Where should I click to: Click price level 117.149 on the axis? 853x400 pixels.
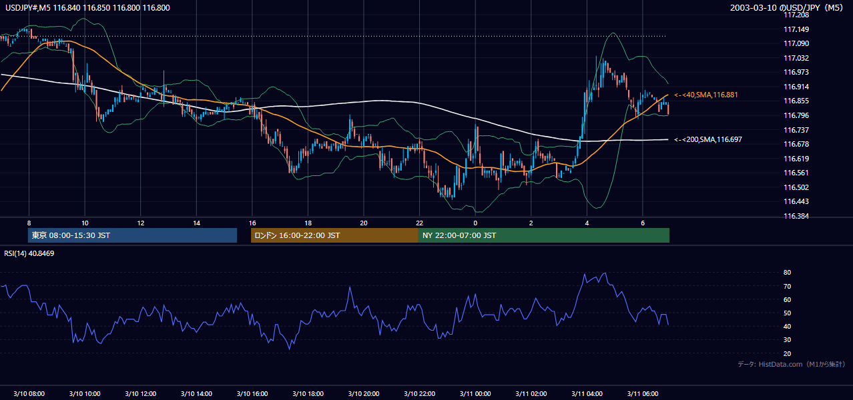796,29
